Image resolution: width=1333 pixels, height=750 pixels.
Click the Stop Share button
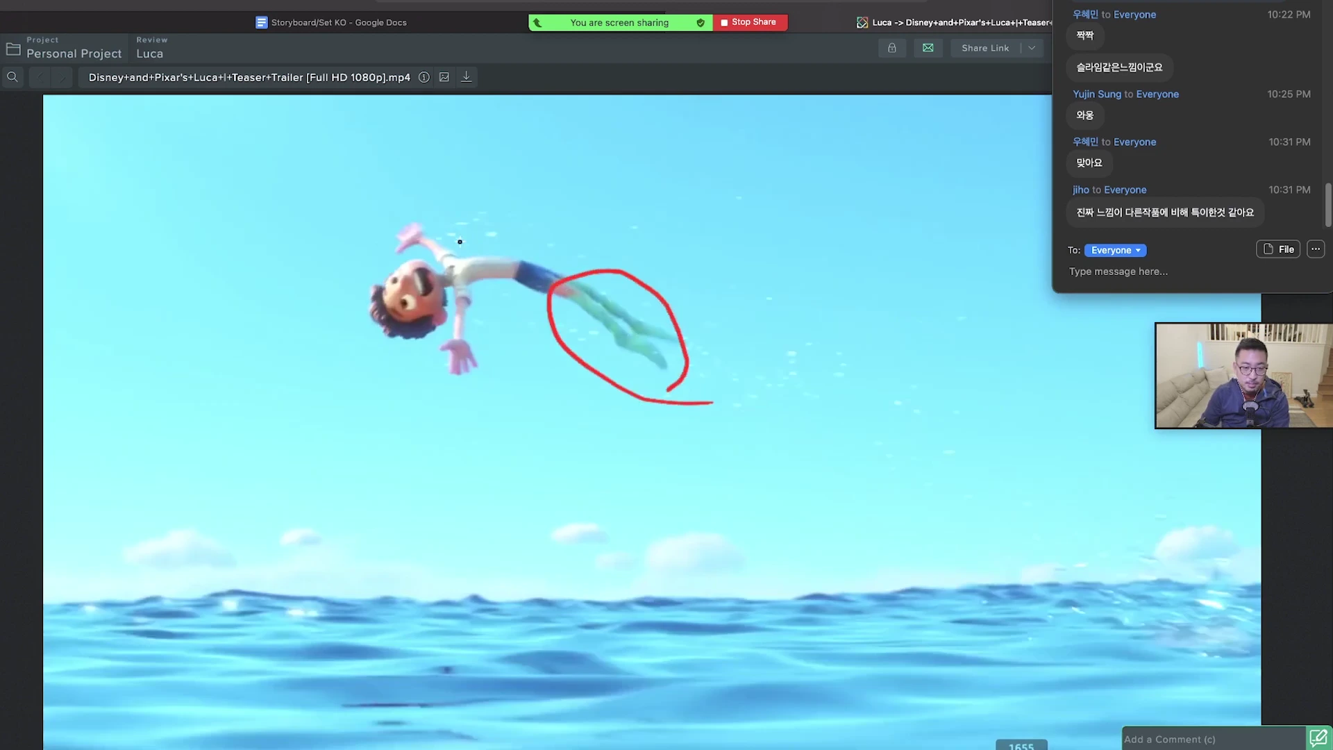point(750,22)
